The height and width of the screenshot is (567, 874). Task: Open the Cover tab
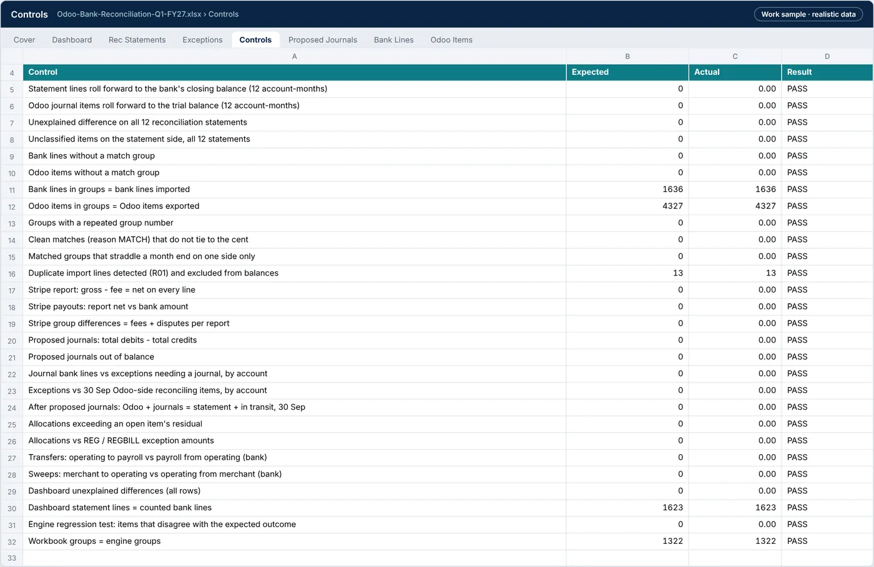[x=24, y=40]
